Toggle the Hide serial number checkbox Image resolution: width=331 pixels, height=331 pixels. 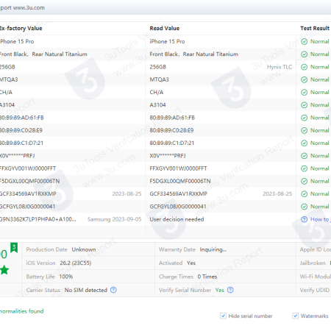point(223,316)
